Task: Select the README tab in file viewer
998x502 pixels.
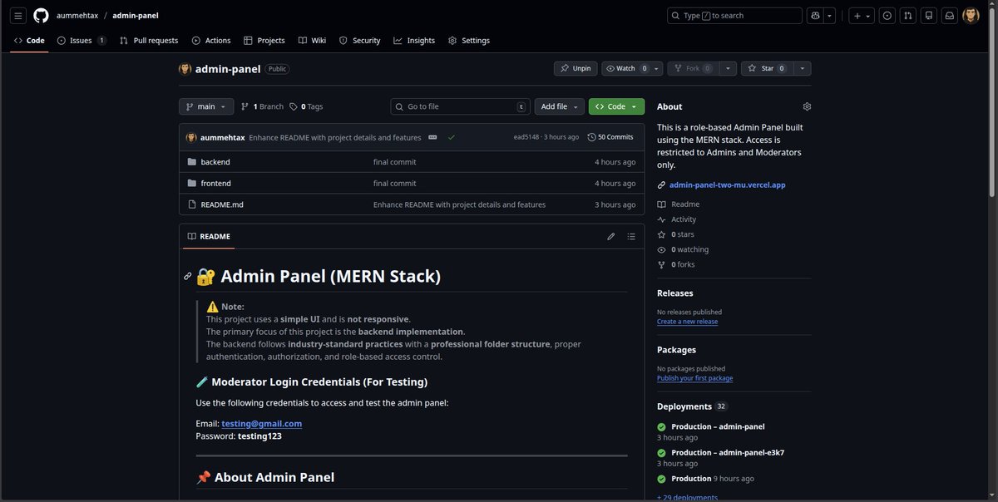Action: click(x=209, y=237)
